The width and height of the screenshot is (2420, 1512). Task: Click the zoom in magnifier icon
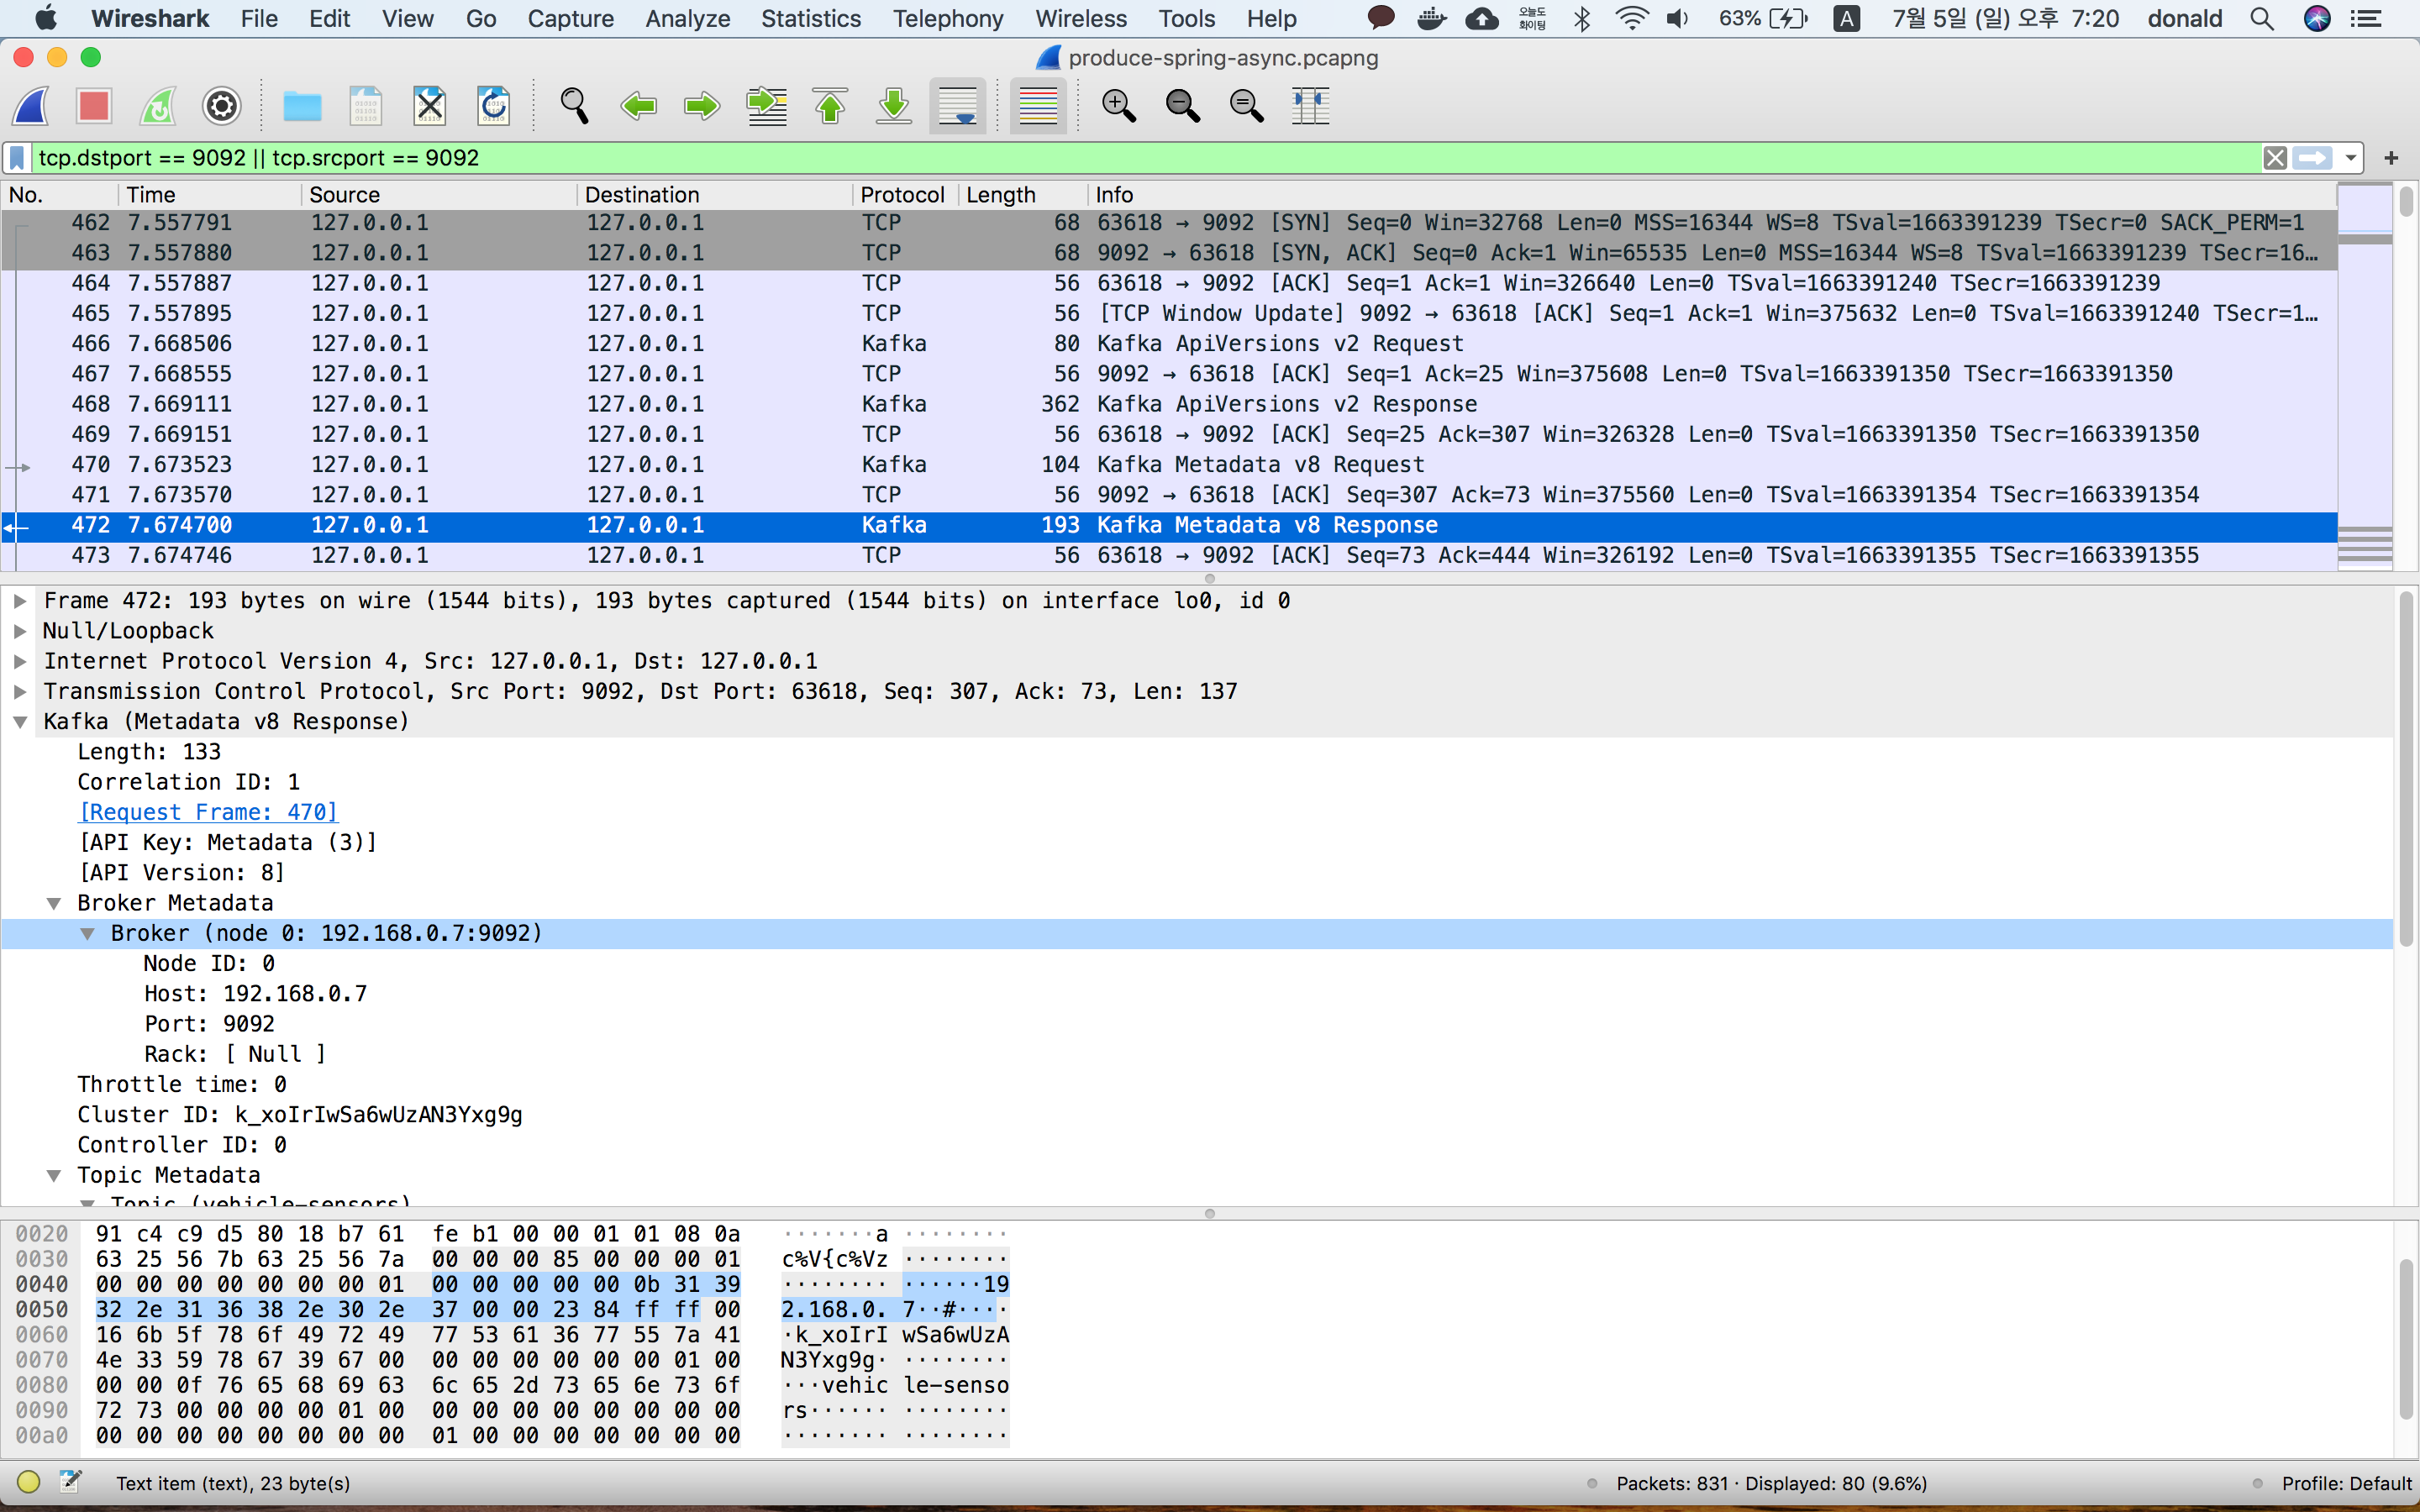click(1118, 106)
